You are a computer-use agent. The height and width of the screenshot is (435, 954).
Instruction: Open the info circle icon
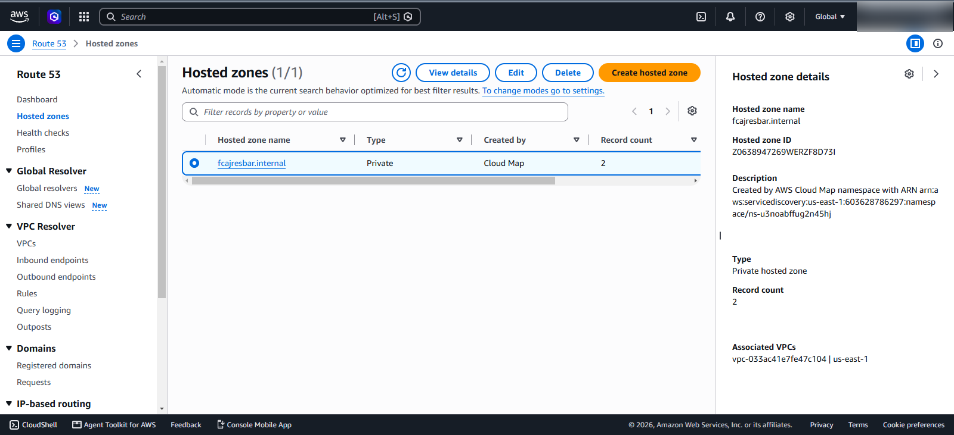tap(938, 43)
